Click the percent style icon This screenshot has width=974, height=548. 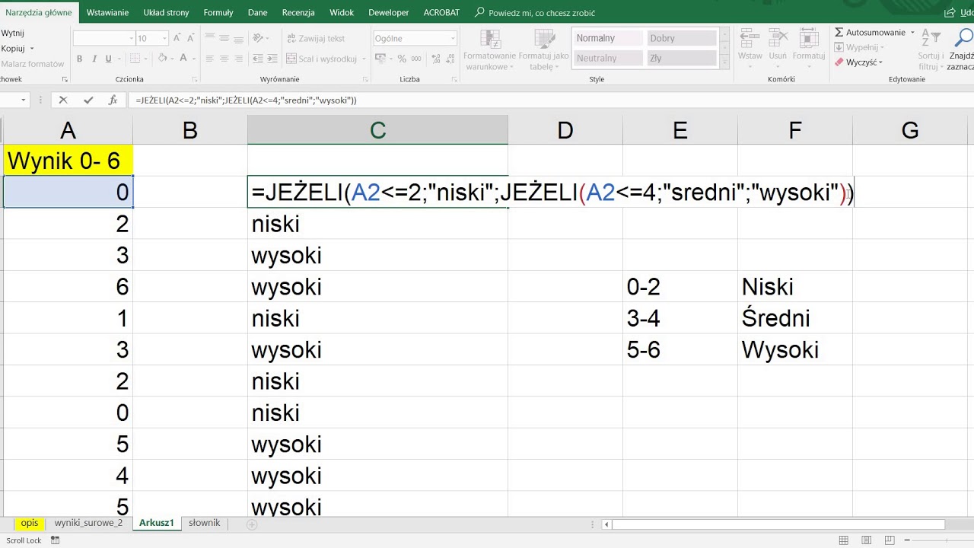tap(402, 59)
